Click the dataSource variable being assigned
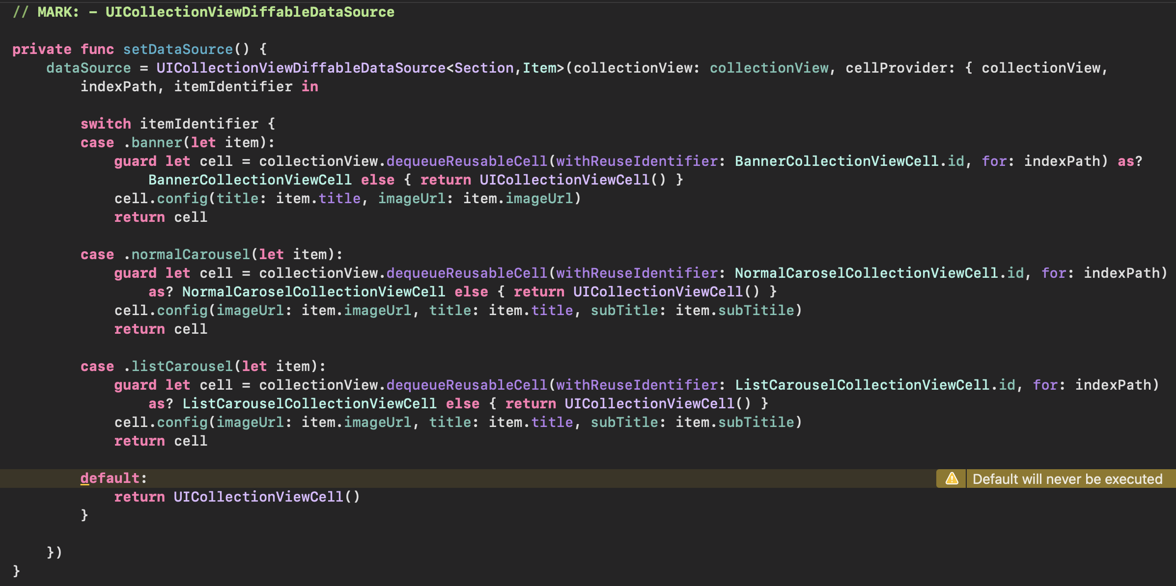This screenshot has height=586, width=1176. tap(88, 68)
